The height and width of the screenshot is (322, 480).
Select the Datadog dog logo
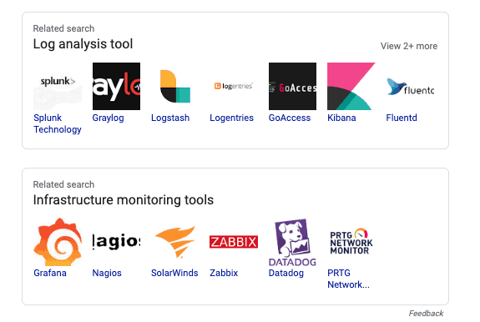click(x=292, y=242)
